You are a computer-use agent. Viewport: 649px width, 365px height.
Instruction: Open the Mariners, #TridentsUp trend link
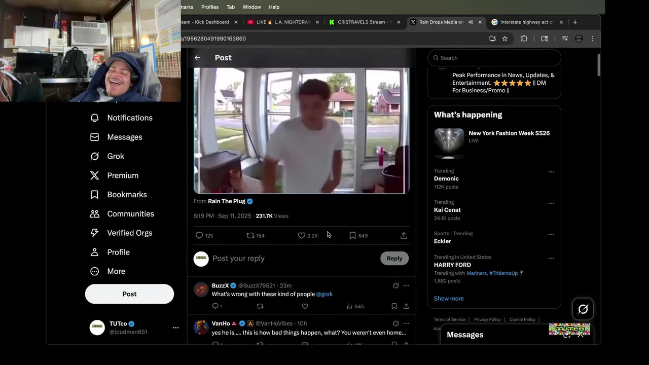(x=492, y=273)
